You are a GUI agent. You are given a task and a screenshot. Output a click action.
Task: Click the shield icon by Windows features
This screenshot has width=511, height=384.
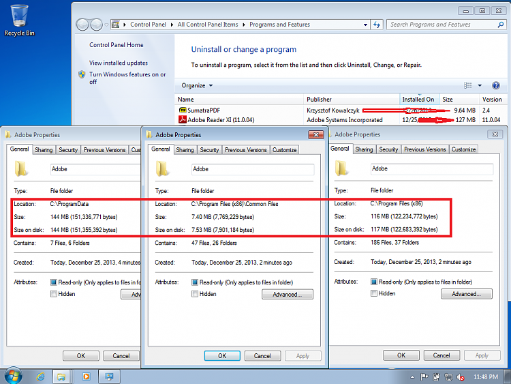82,74
